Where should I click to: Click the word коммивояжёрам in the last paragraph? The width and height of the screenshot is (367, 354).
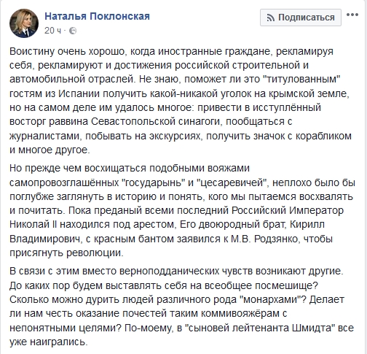[240, 314]
